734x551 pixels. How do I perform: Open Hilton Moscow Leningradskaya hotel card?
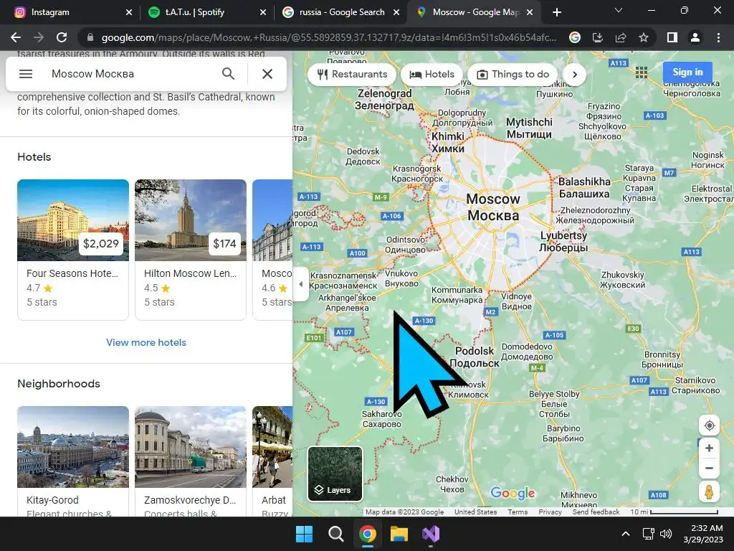[x=191, y=250]
